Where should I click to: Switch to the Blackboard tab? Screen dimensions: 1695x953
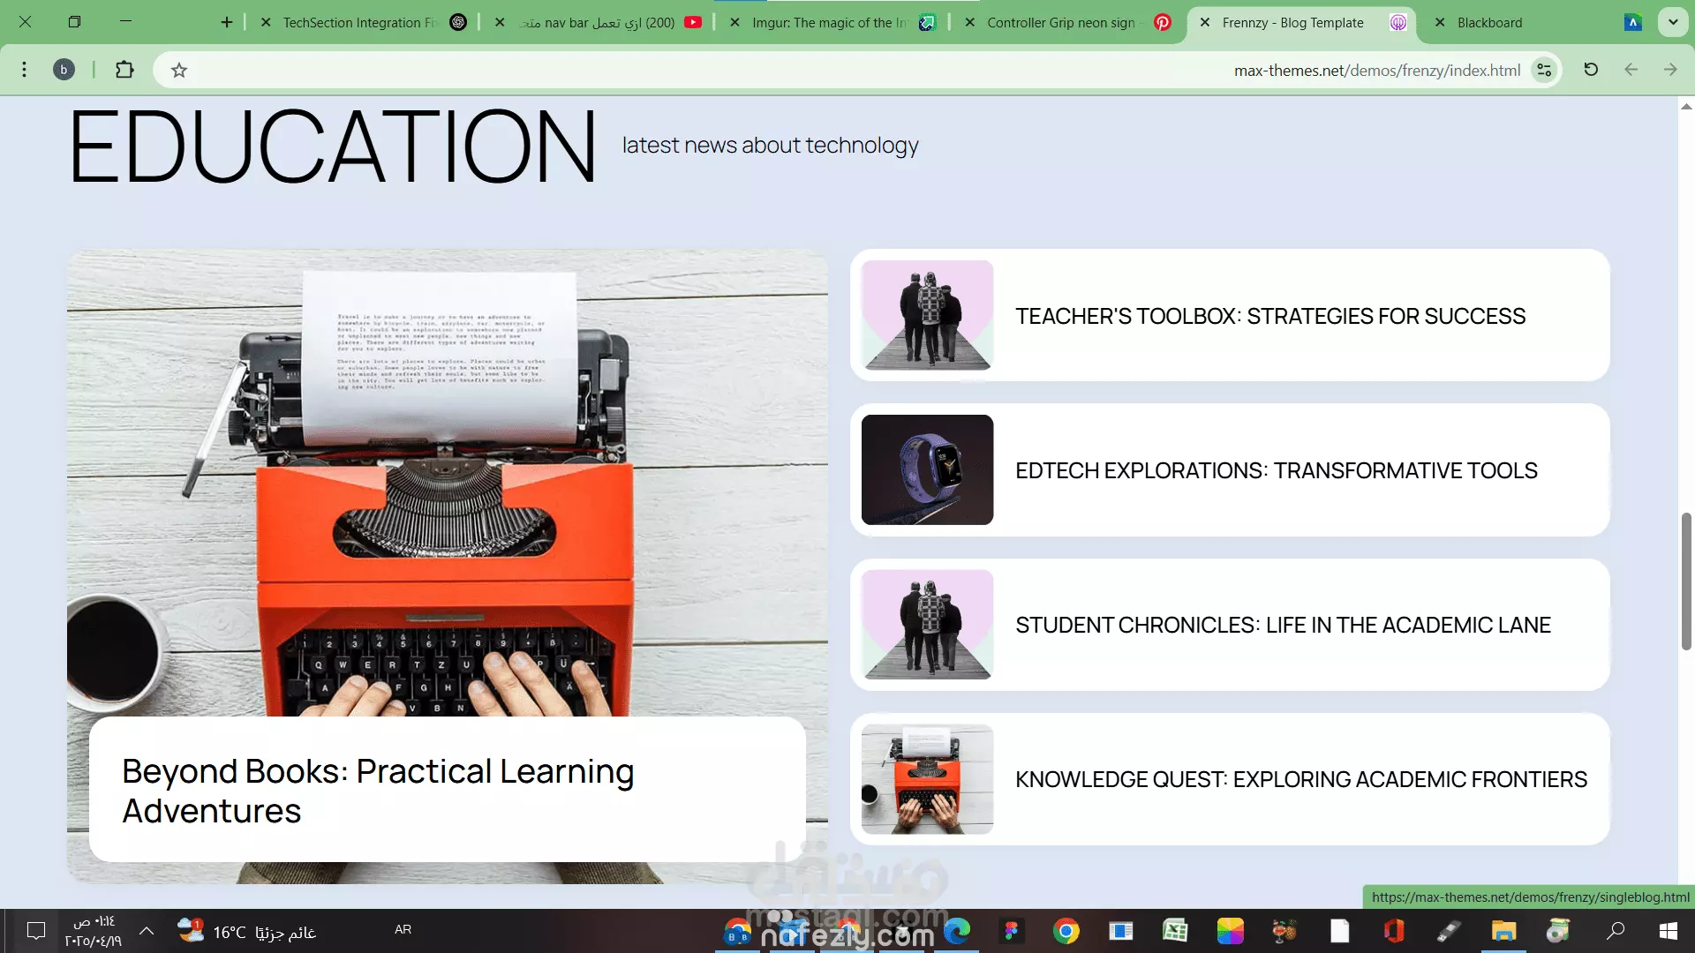(x=1489, y=23)
